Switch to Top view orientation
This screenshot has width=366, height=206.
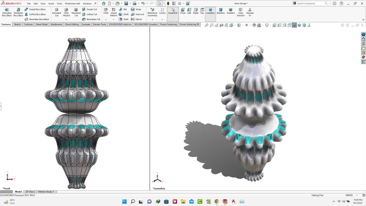click(202, 11)
